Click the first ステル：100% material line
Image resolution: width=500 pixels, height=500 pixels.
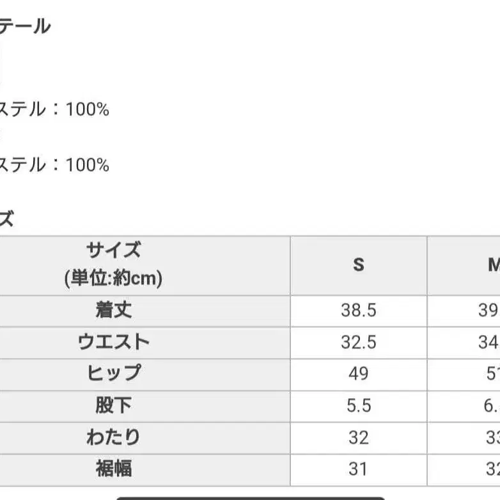click(x=54, y=109)
